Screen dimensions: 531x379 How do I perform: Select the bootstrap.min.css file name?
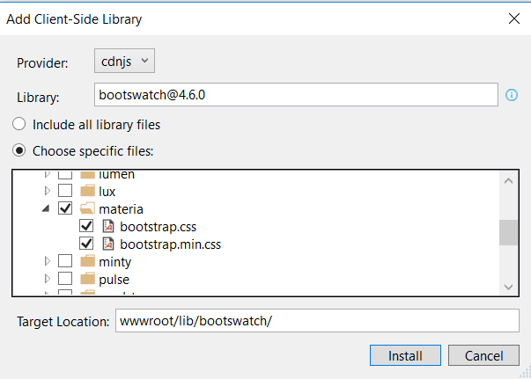click(170, 244)
